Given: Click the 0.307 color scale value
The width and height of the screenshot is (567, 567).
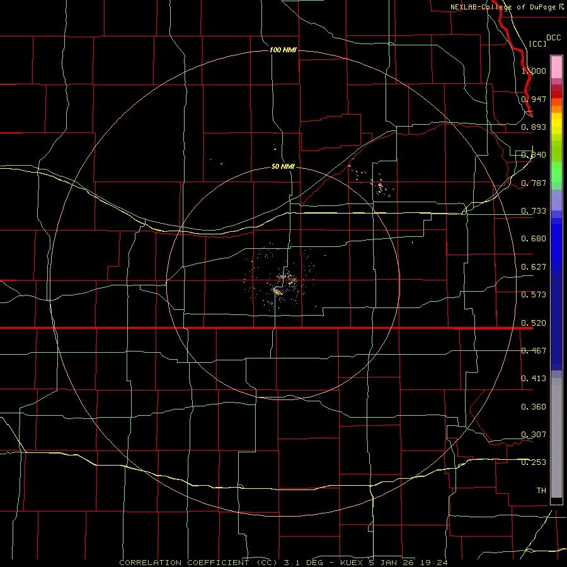Looking at the screenshot, I should tap(534, 435).
